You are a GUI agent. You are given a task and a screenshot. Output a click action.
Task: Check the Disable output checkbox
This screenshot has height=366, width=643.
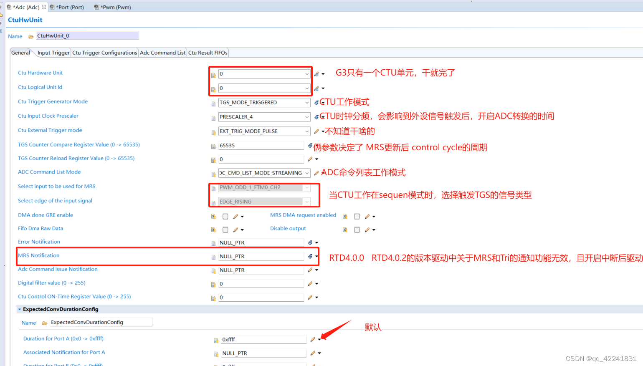click(x=357, y=229)
